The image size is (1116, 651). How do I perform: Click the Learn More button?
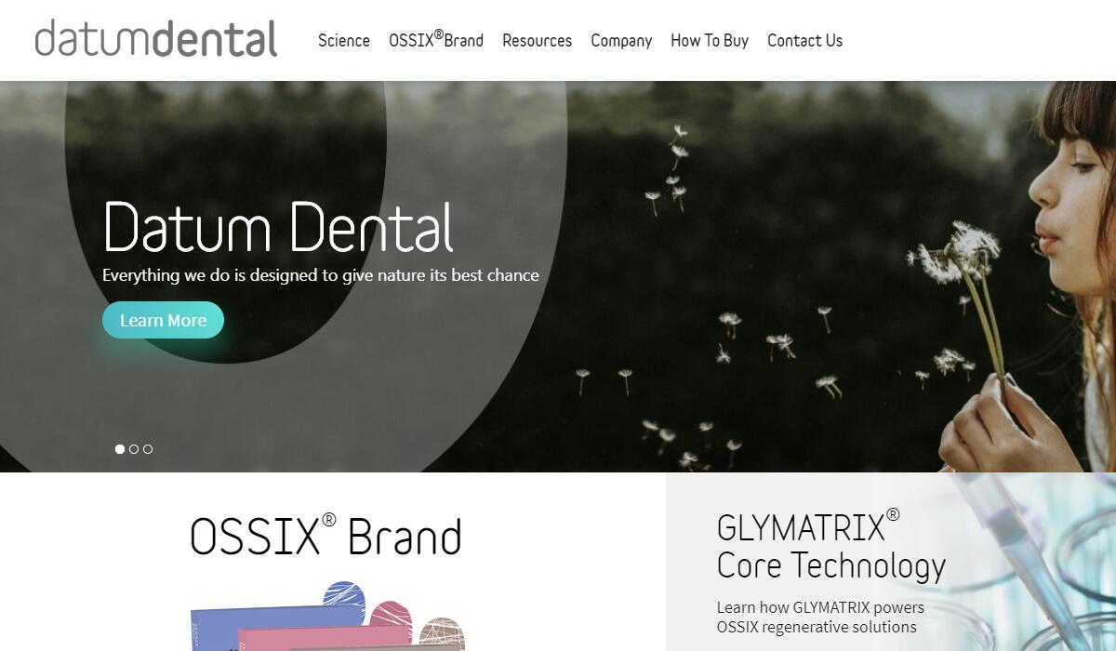(x=163, y=320)
